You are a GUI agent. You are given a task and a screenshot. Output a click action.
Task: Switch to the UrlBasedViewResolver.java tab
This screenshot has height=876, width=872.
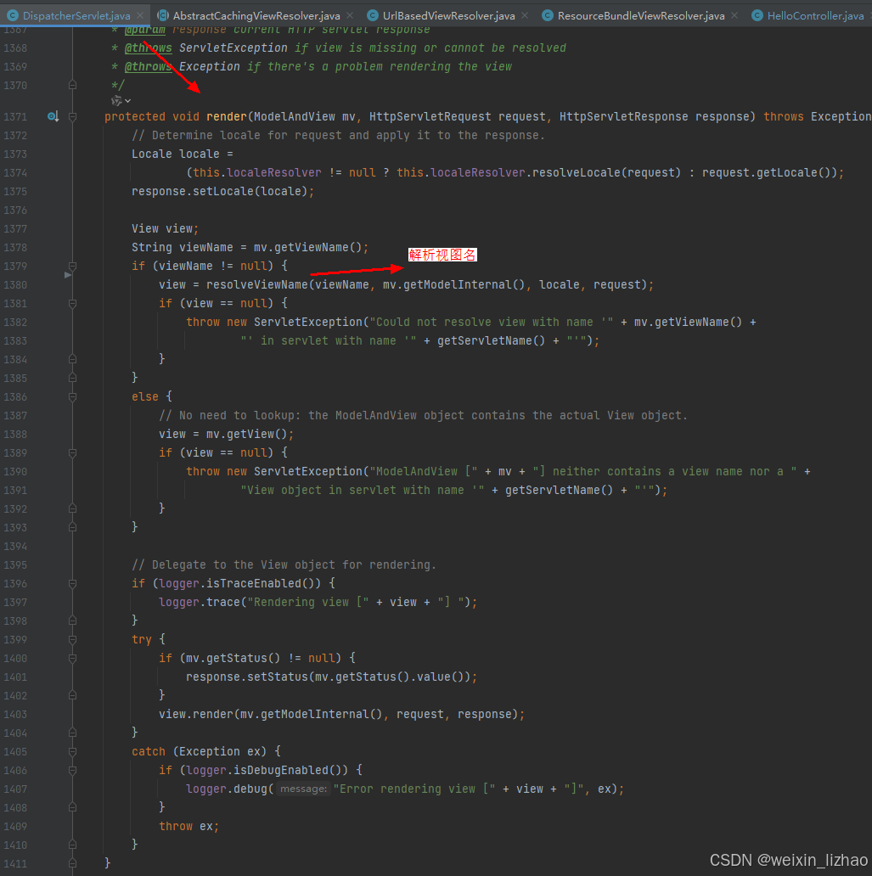coord(449,15)
